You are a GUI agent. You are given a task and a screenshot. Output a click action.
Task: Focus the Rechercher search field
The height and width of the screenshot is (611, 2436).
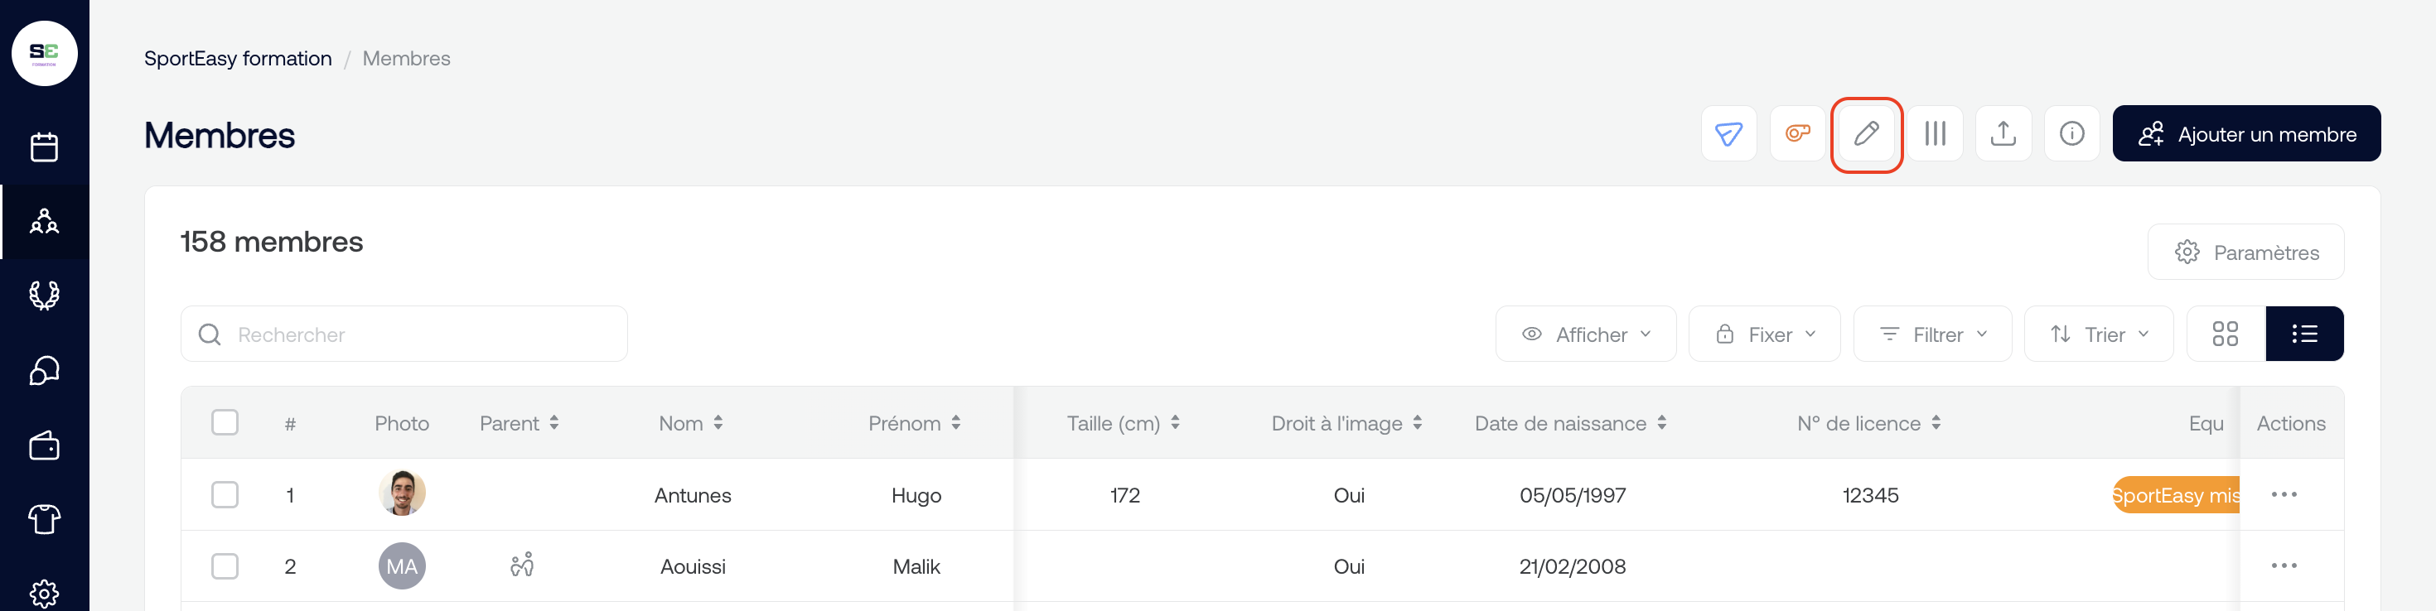(404, 334)
